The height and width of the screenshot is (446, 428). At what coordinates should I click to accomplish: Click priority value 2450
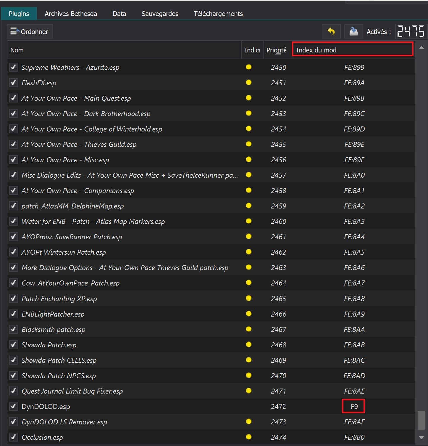coord(278,67)
